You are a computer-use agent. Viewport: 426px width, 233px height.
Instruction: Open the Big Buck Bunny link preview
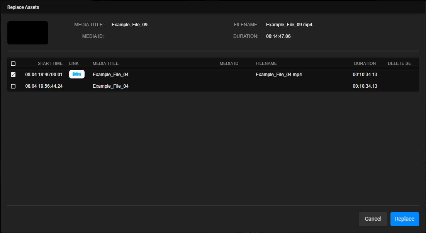point(76,74)
